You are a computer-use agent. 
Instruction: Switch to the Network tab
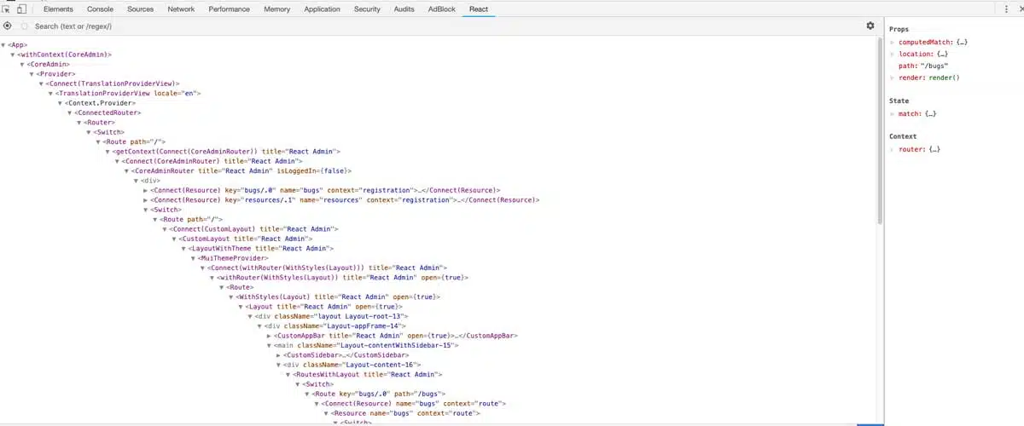[x=181, y=9]
